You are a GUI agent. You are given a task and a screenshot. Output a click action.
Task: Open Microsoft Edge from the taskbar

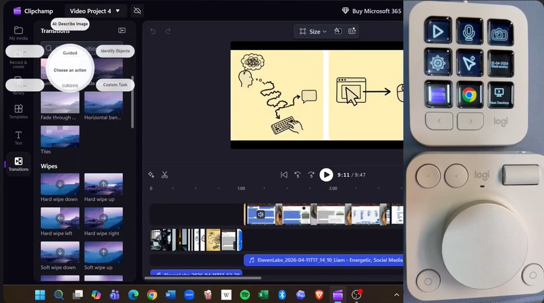click(133, 295)
